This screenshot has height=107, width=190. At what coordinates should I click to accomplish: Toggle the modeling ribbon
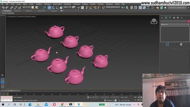click(140, 8)
